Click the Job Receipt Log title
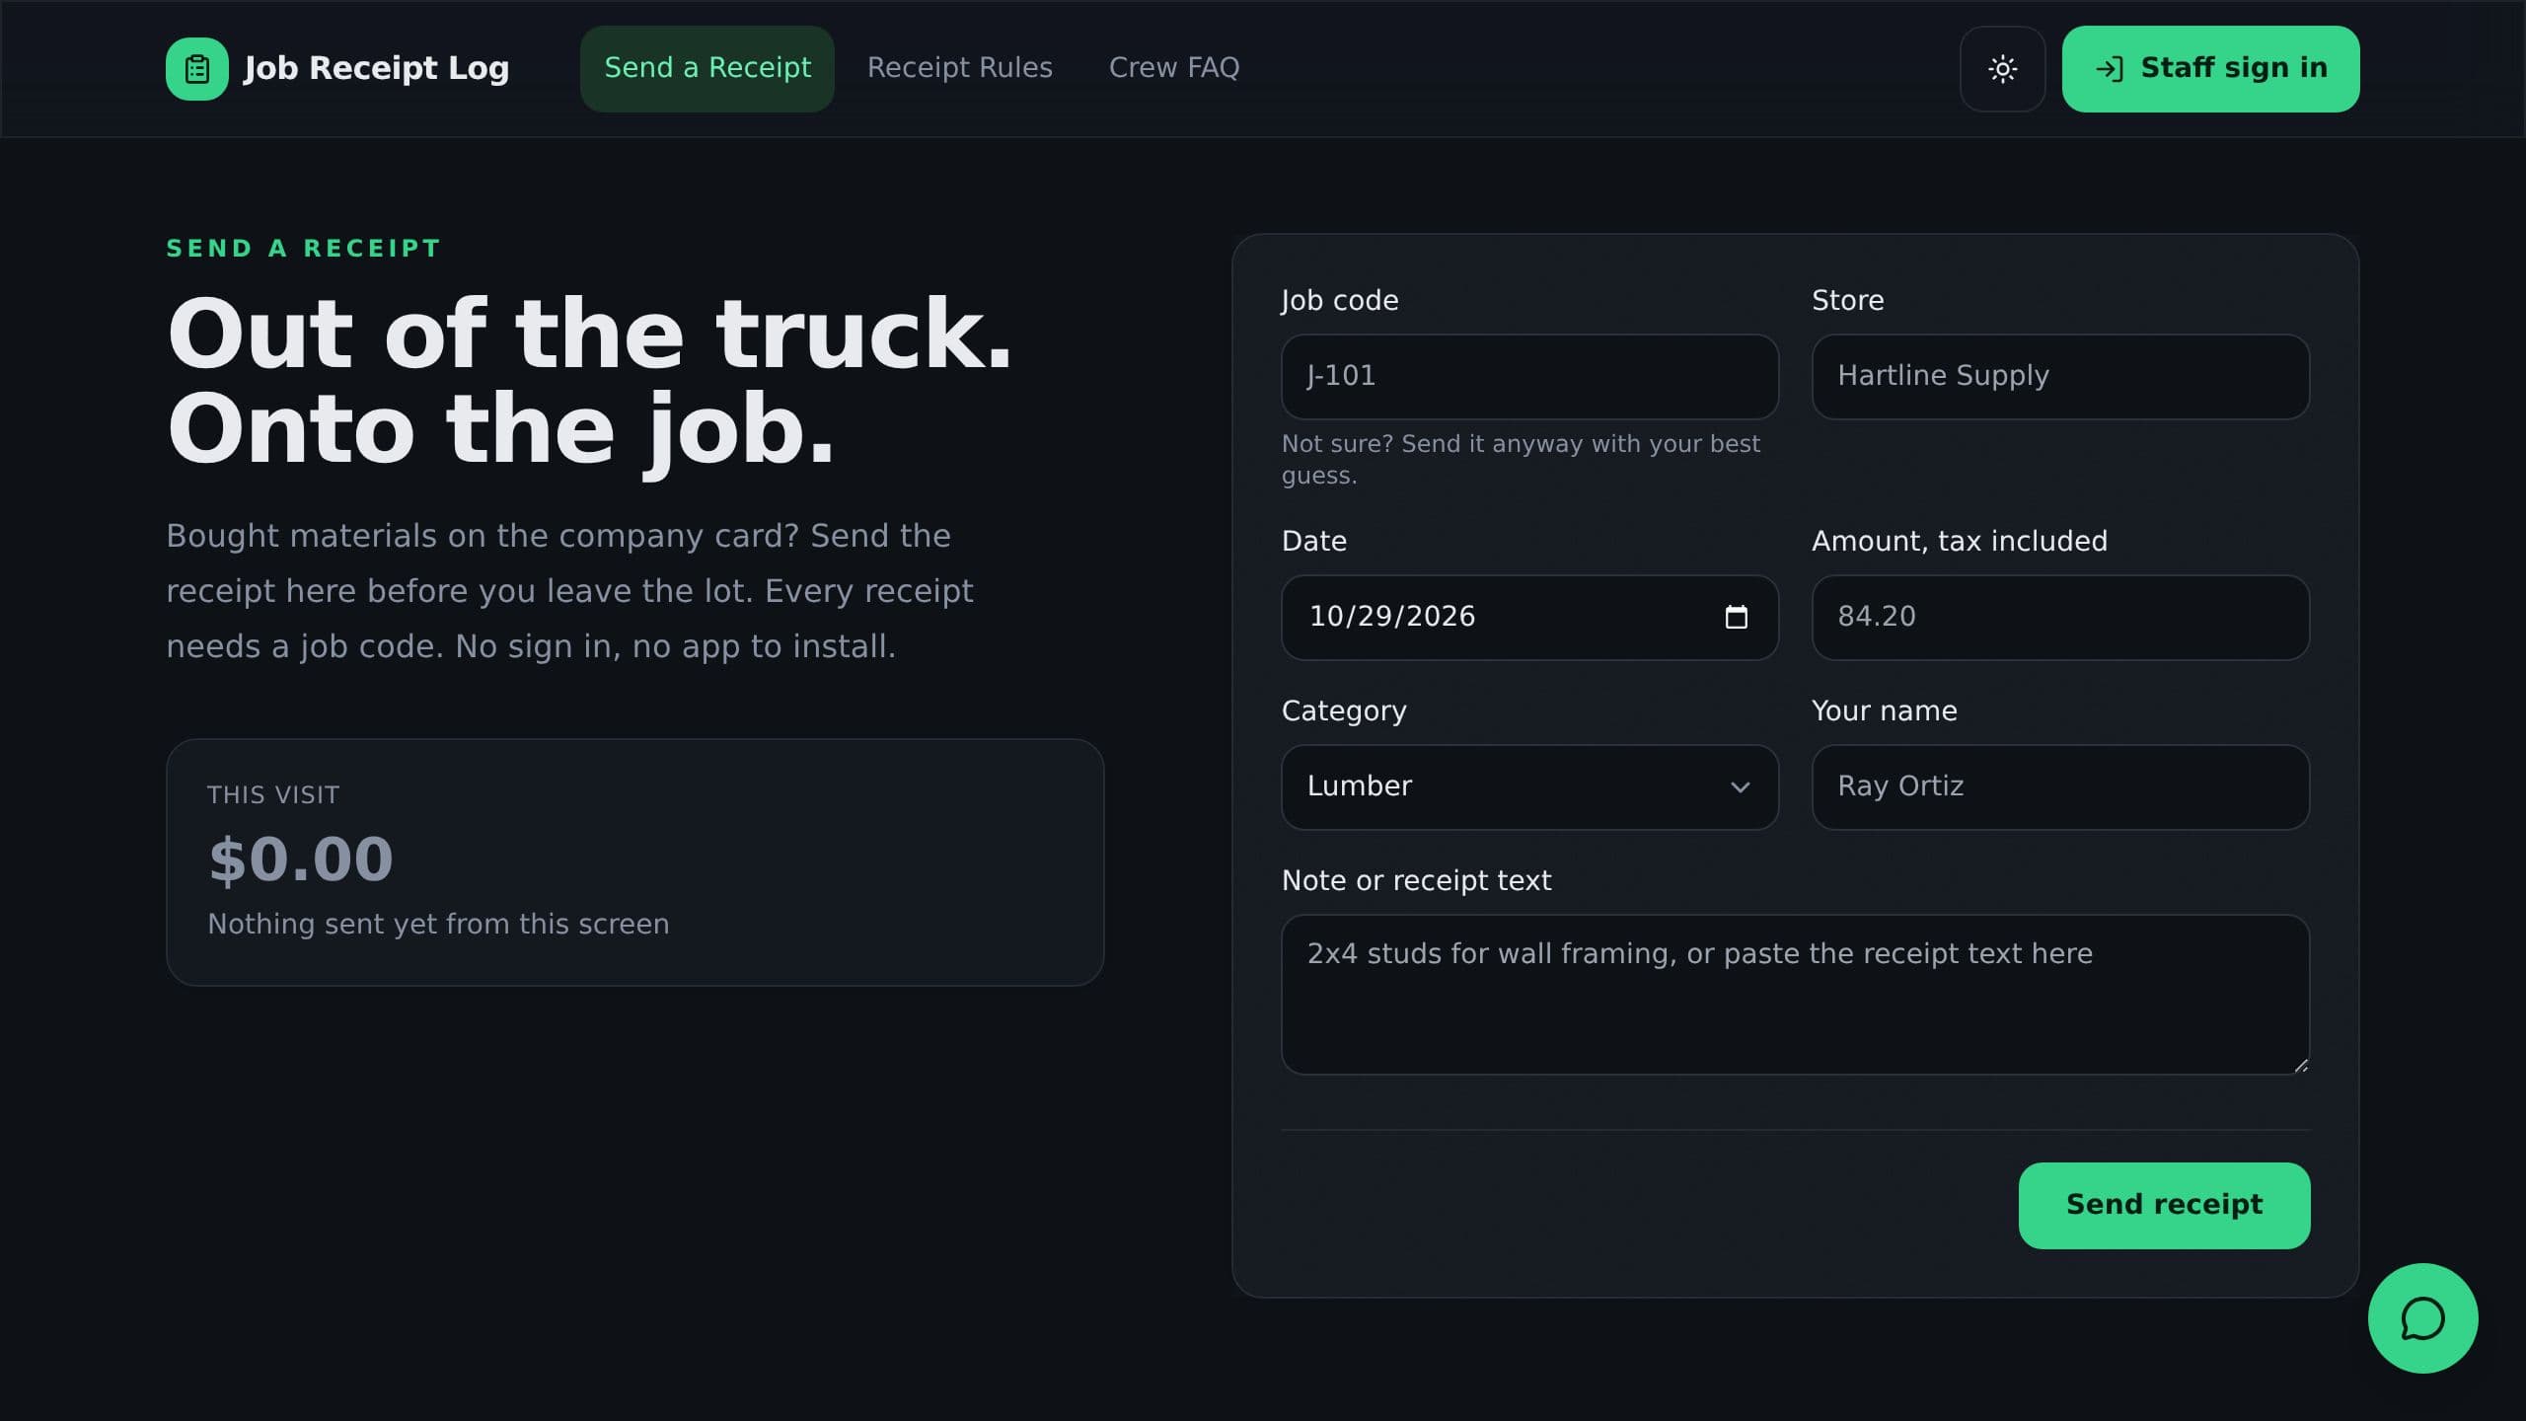The height and width of the screenshot is (1421, 2526). pos(376,68)
